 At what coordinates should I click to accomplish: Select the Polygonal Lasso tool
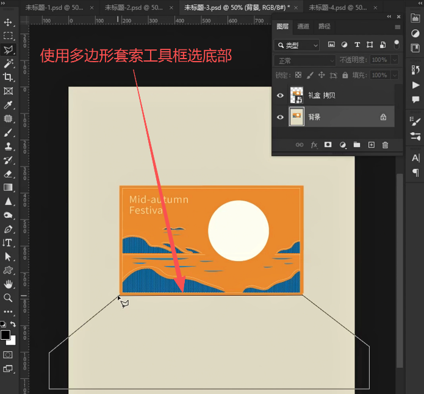(8, 49)
